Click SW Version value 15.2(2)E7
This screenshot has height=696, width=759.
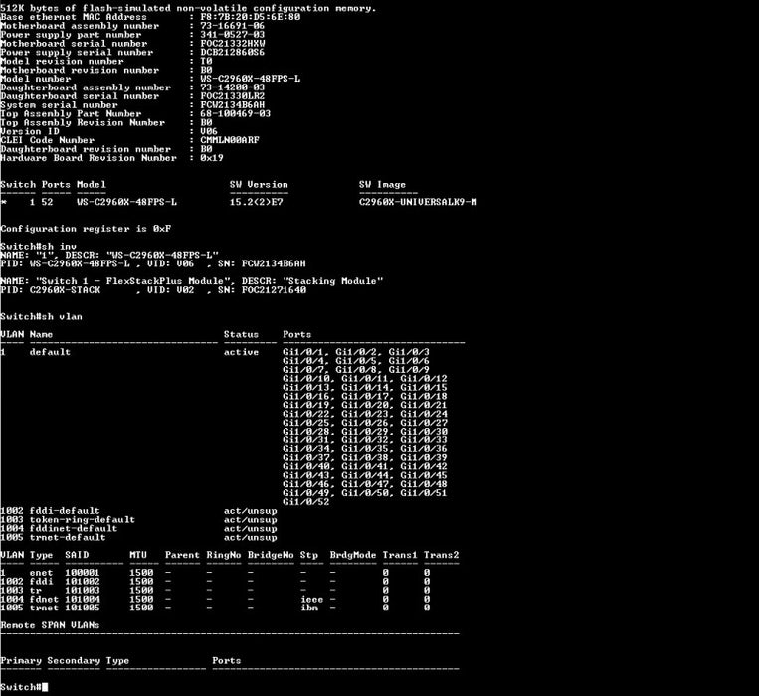click(256, 202)
